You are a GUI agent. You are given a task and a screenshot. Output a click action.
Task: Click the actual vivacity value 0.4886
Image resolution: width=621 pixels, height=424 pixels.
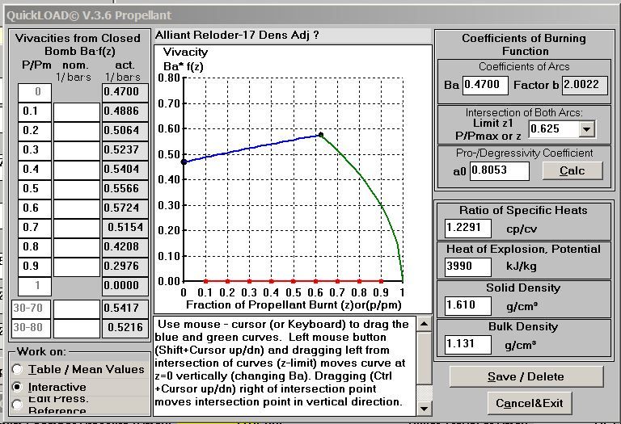(125, 112)
